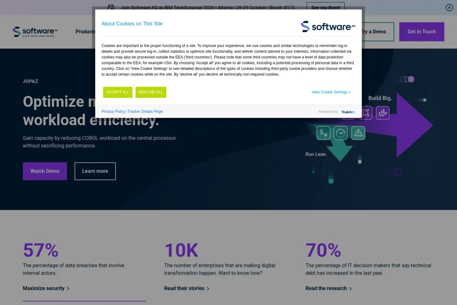
Task: Click the Learn more button
Action: click(x=95, y=171)
